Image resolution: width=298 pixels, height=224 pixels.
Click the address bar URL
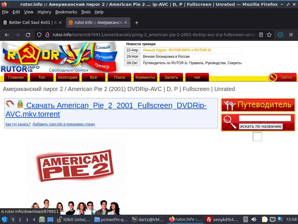pyautogui.click(x=154, y=35)
